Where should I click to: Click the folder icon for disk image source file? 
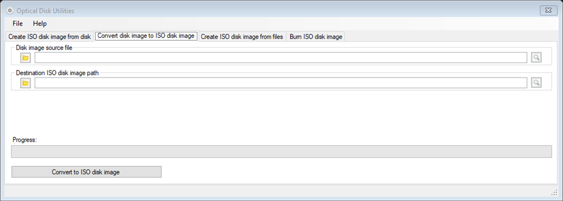[x=25, y=58]
